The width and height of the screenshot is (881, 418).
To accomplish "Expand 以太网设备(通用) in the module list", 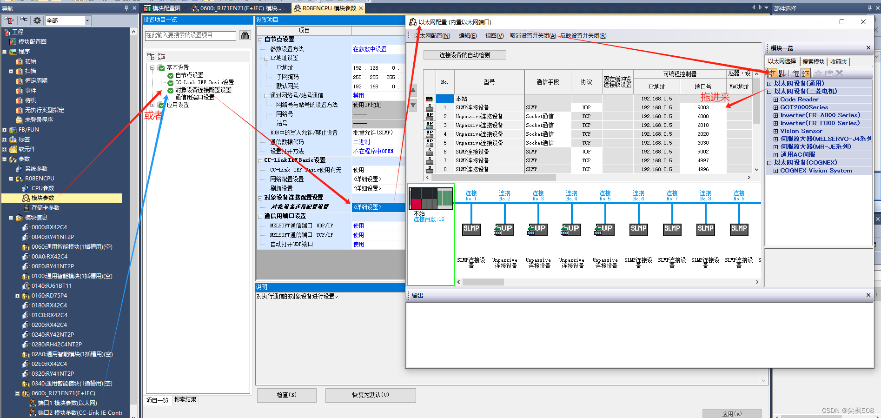I will coord(769,84).
